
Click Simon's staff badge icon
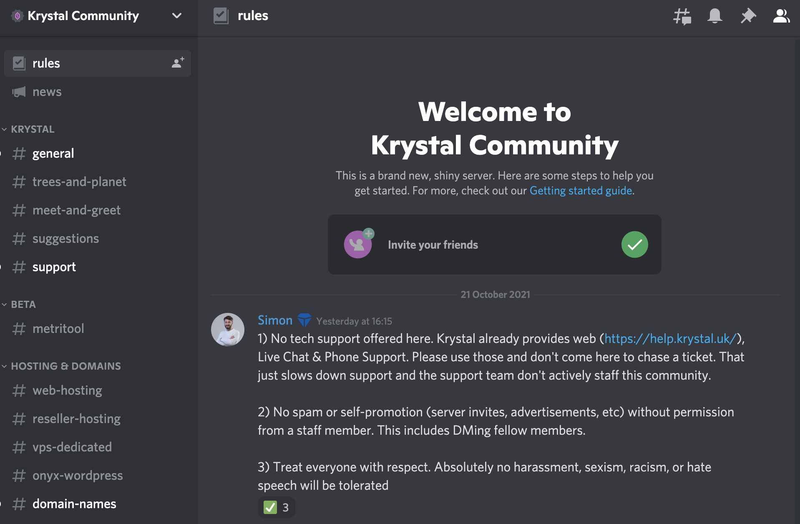coord(304,320)
